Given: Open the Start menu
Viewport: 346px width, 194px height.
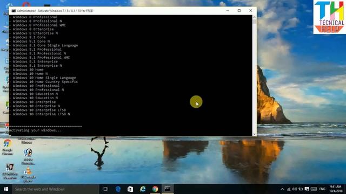Looking at the screenshot, I should pyautogui.click(x=6, y=189).
